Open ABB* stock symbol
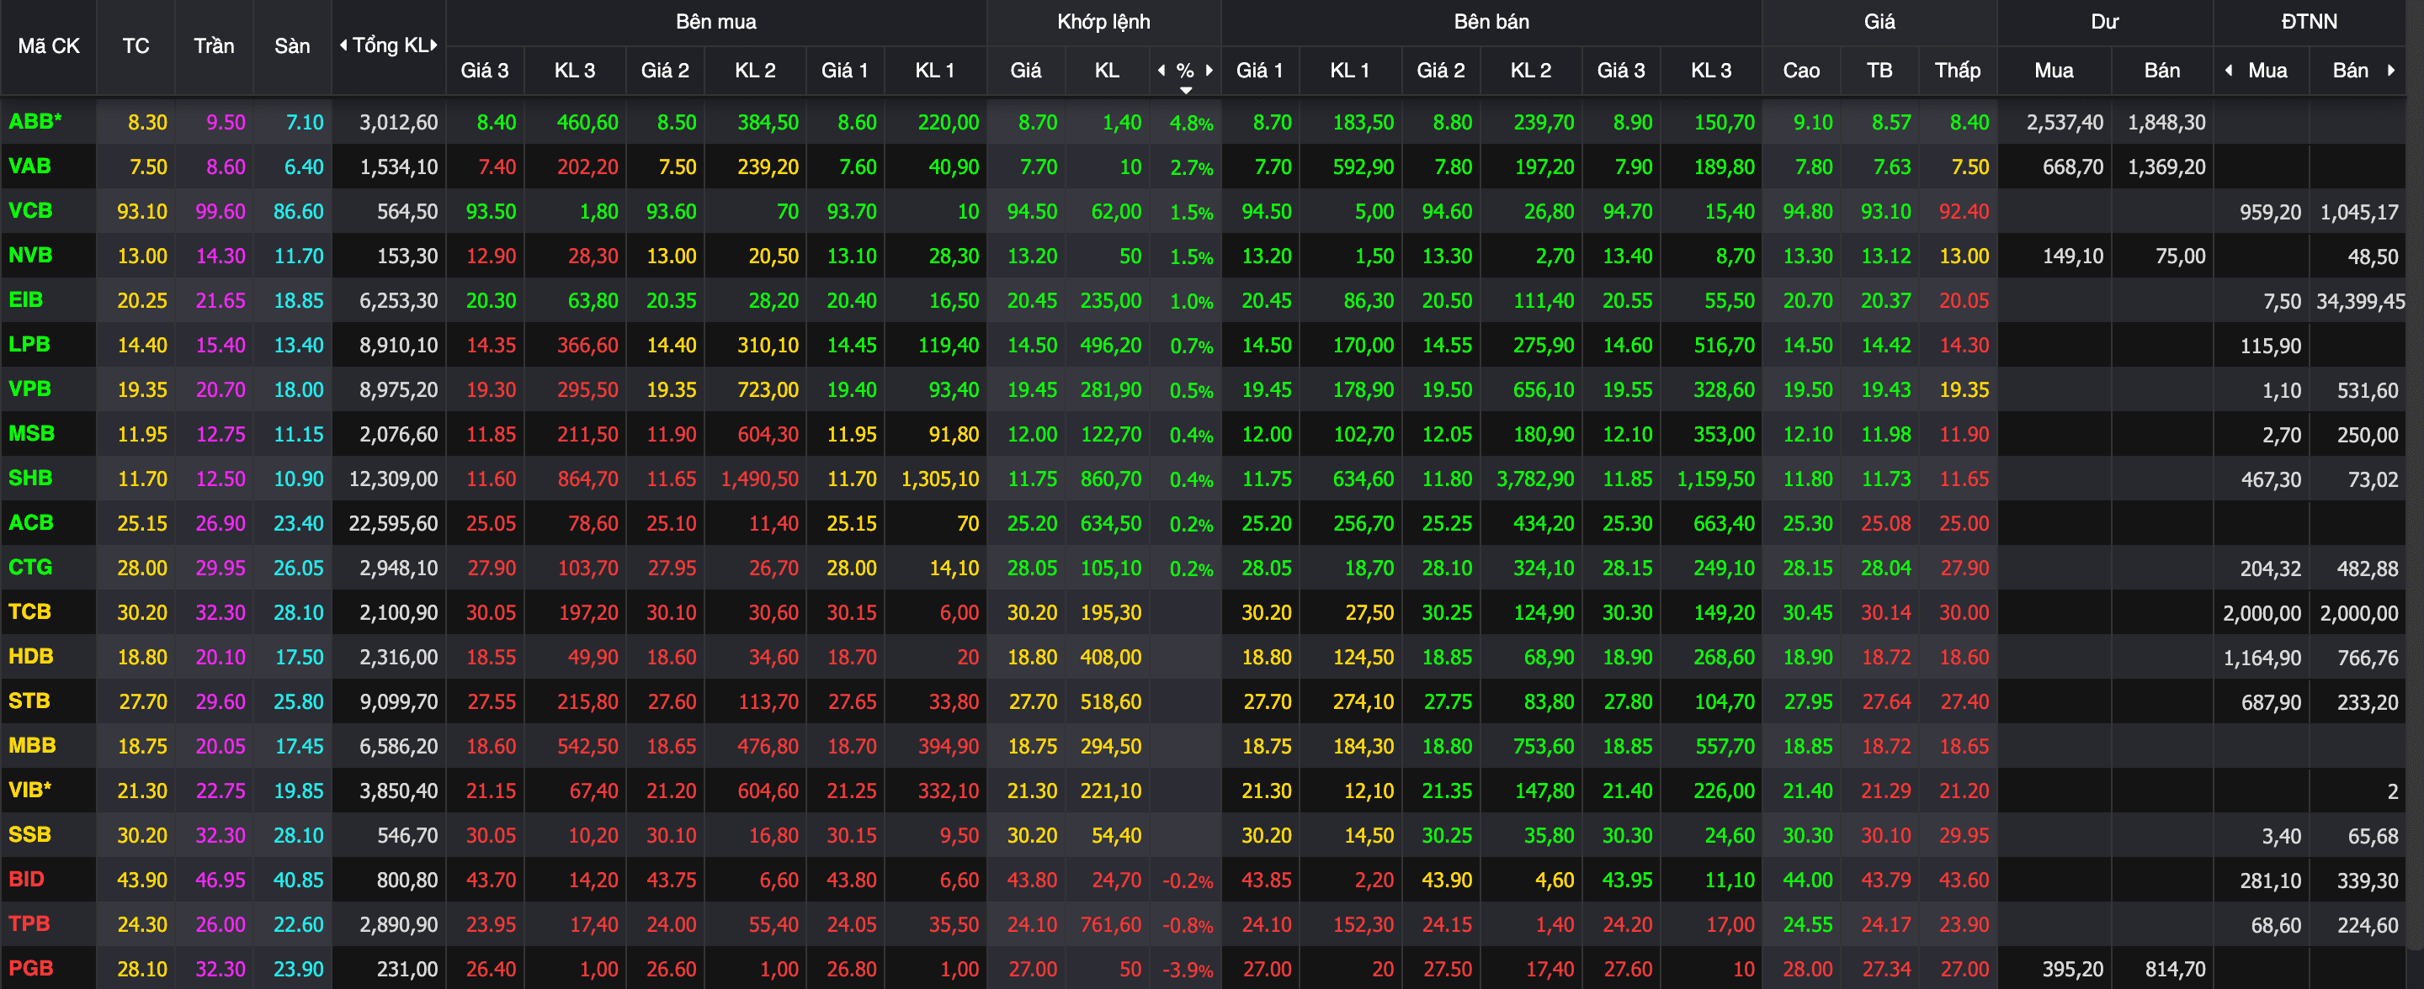Image resolution: width=2424 pixels, height=989 pixels. click(35, 121)
